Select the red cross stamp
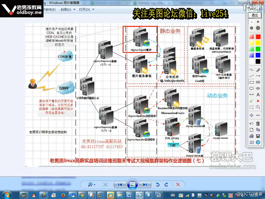 [258, 101]
